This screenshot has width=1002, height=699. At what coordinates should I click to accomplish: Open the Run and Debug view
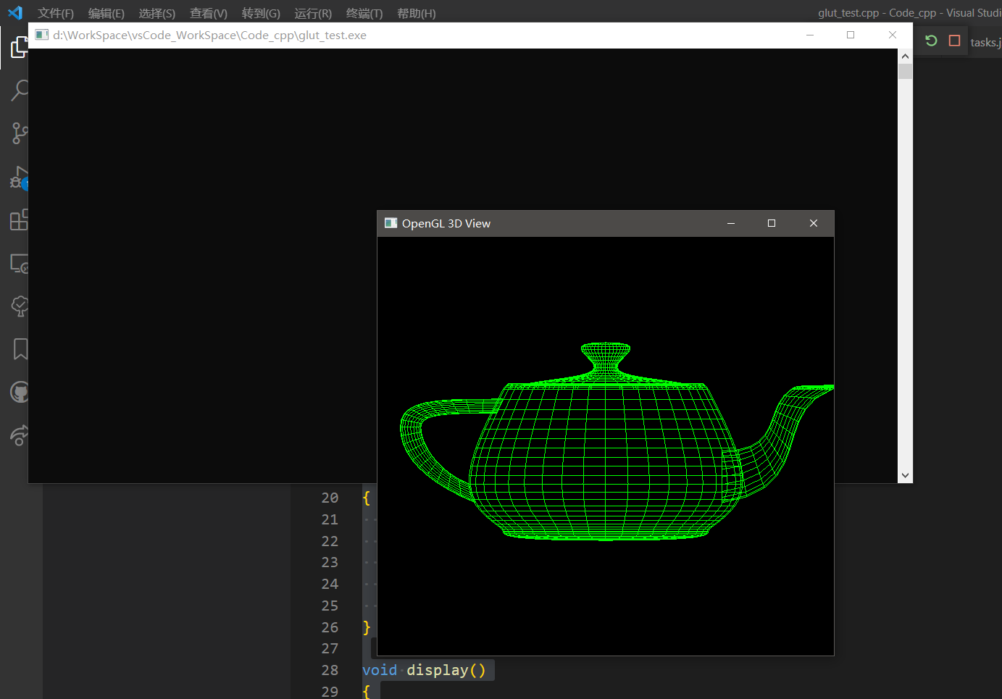pos(18,177)
